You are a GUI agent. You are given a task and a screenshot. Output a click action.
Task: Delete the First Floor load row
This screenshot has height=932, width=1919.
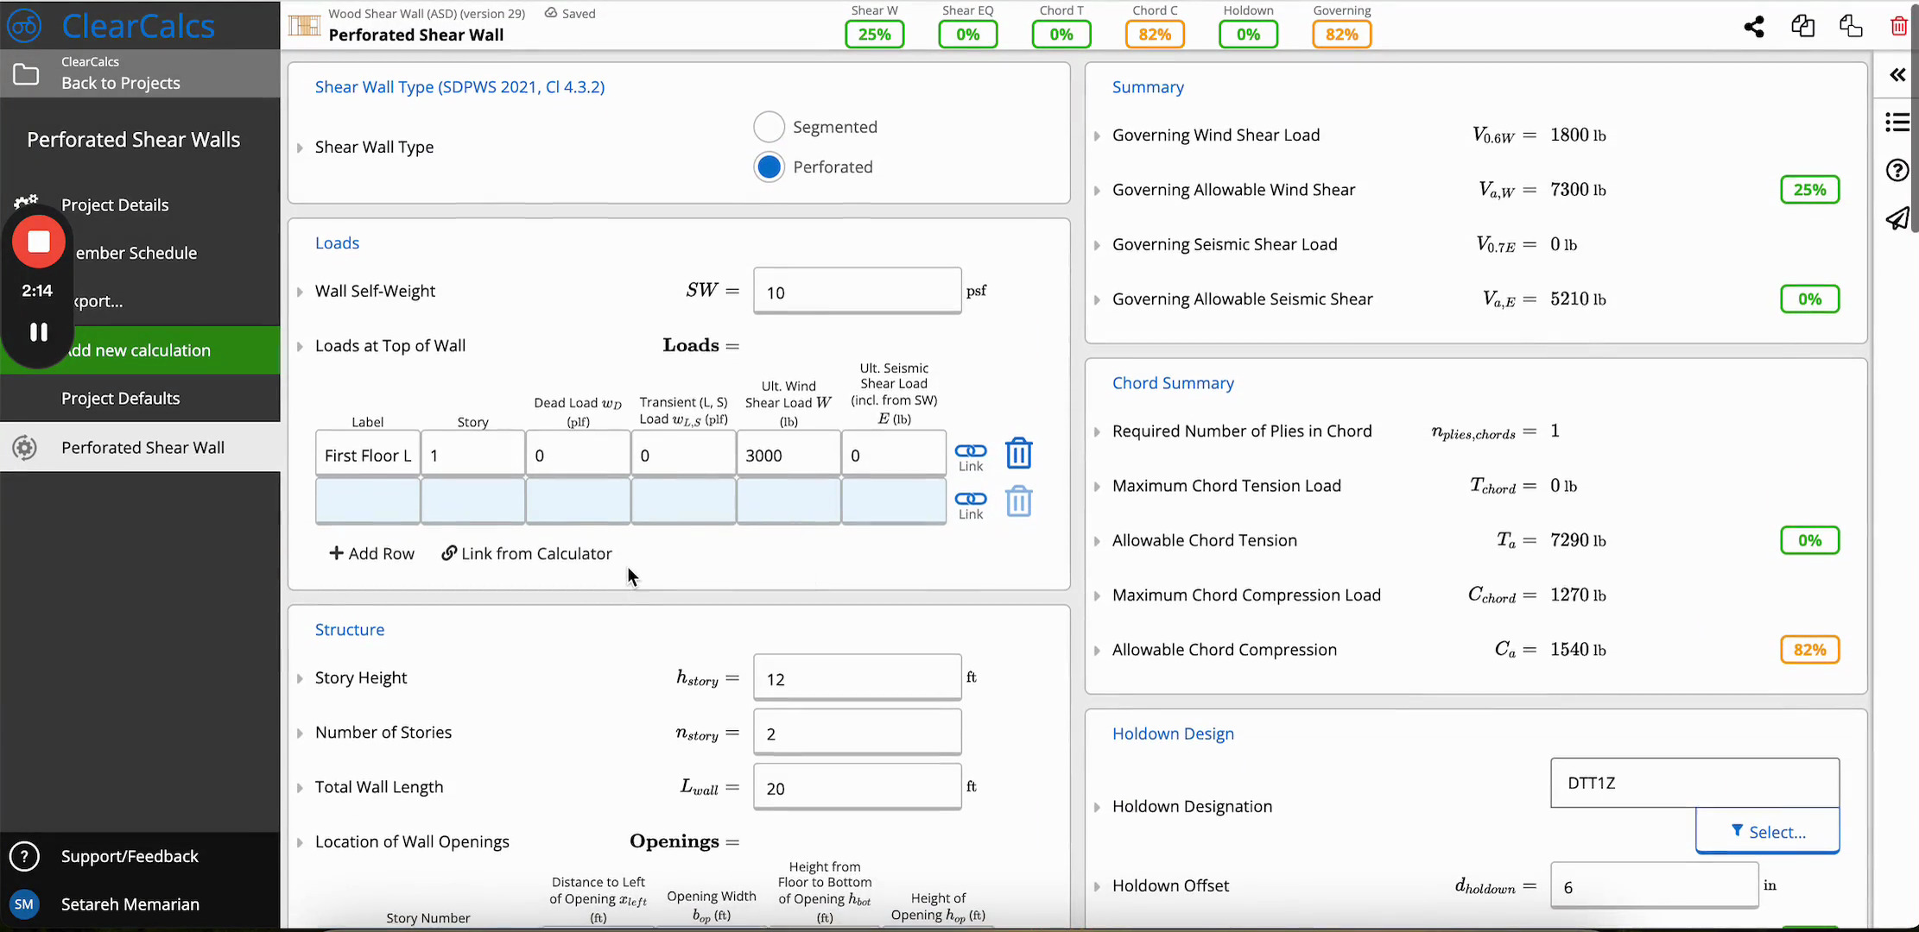tap(1019, 453)
